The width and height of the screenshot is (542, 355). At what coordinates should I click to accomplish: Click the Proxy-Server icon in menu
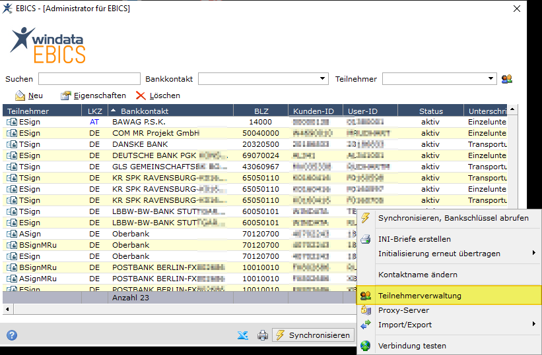click(365, 310)
